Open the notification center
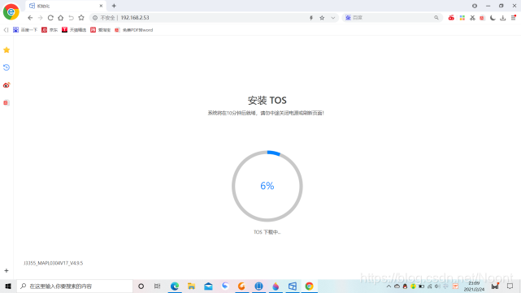Viewport: 521px width, 293px height. (510, 286)
